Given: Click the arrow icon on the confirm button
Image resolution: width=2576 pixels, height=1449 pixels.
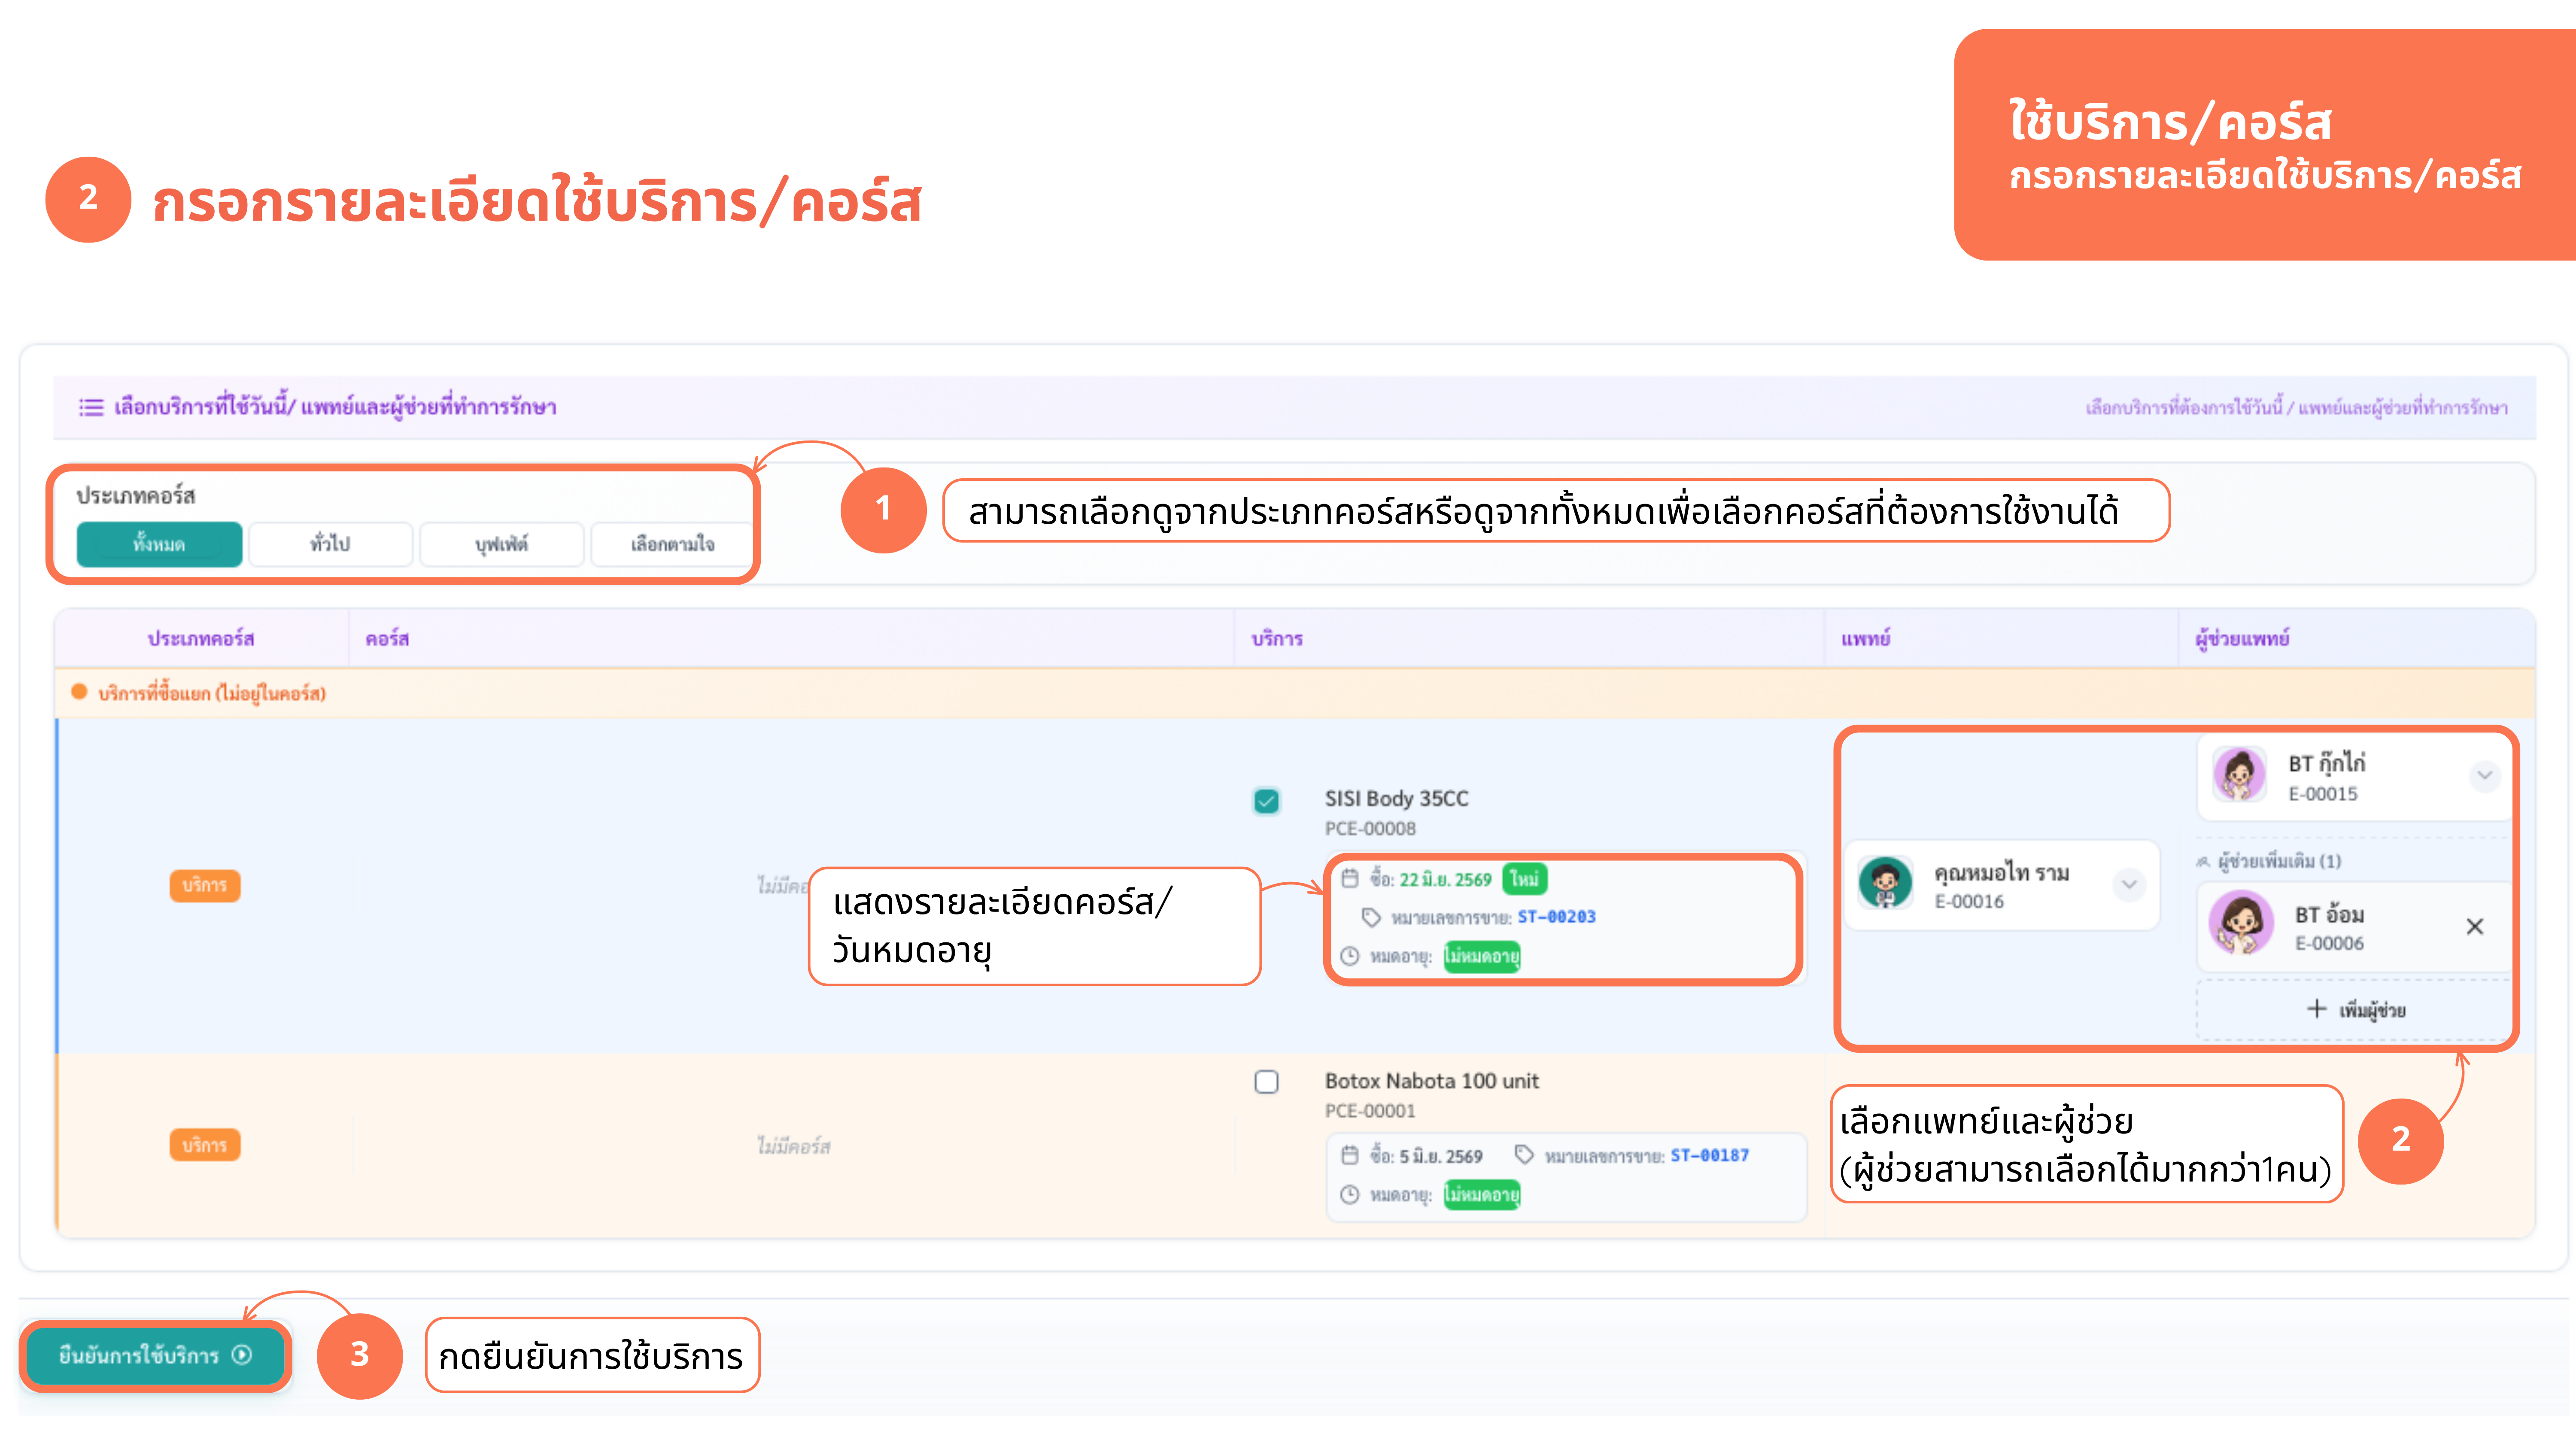Looking at the screenshot, I should click(x=242, y=1355).
